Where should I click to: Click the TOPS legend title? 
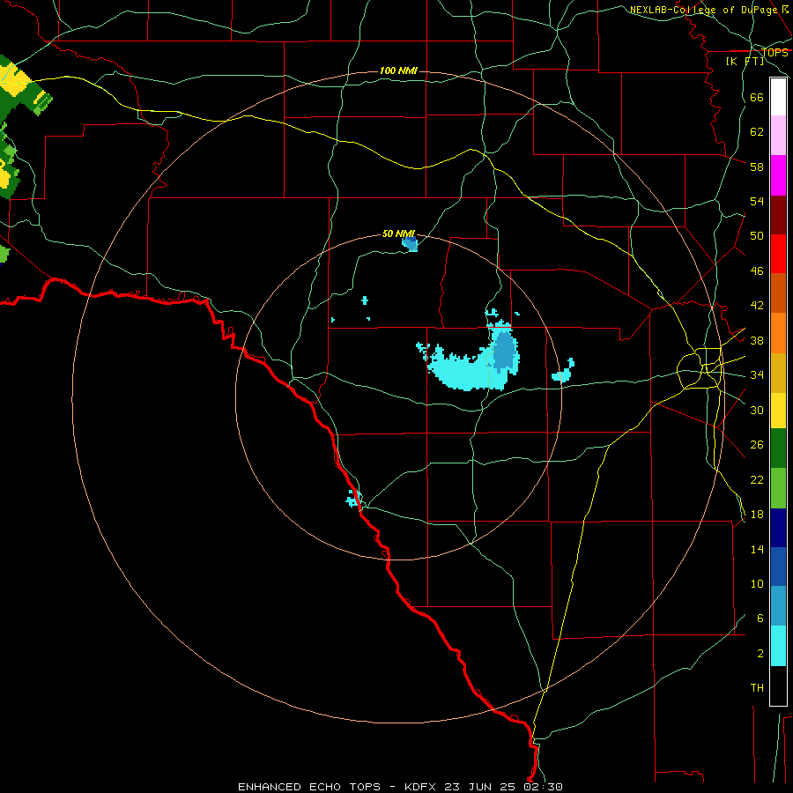[774, 53]
